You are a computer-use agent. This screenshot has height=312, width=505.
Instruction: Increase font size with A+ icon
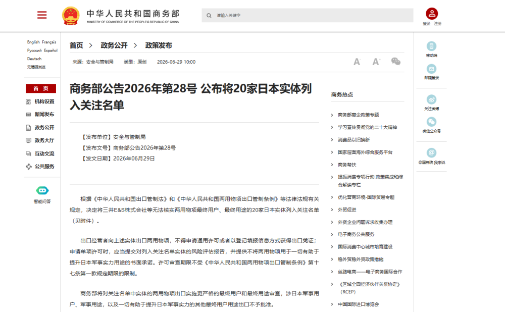(376, 62)
